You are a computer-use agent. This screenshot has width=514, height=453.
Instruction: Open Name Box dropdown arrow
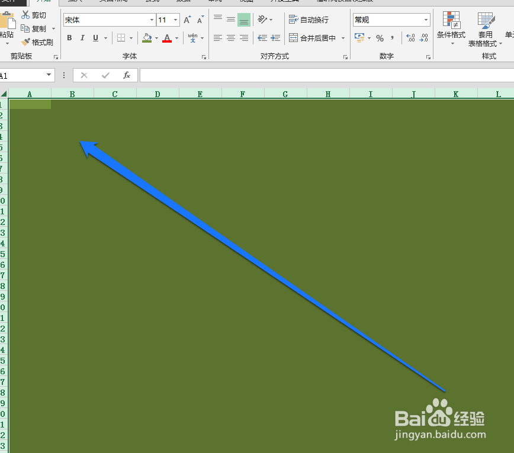(x=49, y=75)
